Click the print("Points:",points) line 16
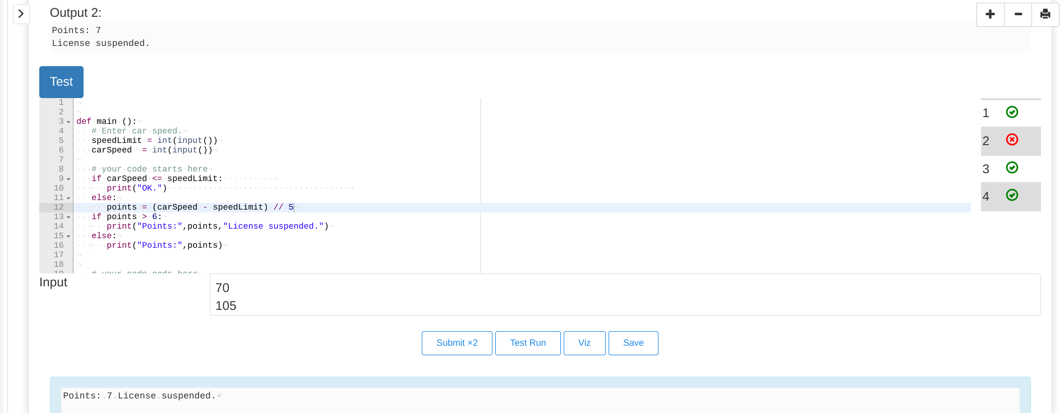This screenshot has width=1064, height=413. pyautogui.click(x=165, y=245)
